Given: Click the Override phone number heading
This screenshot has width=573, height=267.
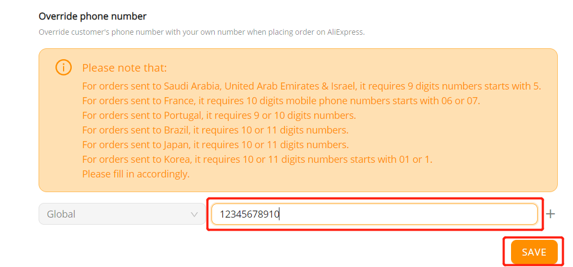Looking at the screenshot, I should [x=92, y=16].
